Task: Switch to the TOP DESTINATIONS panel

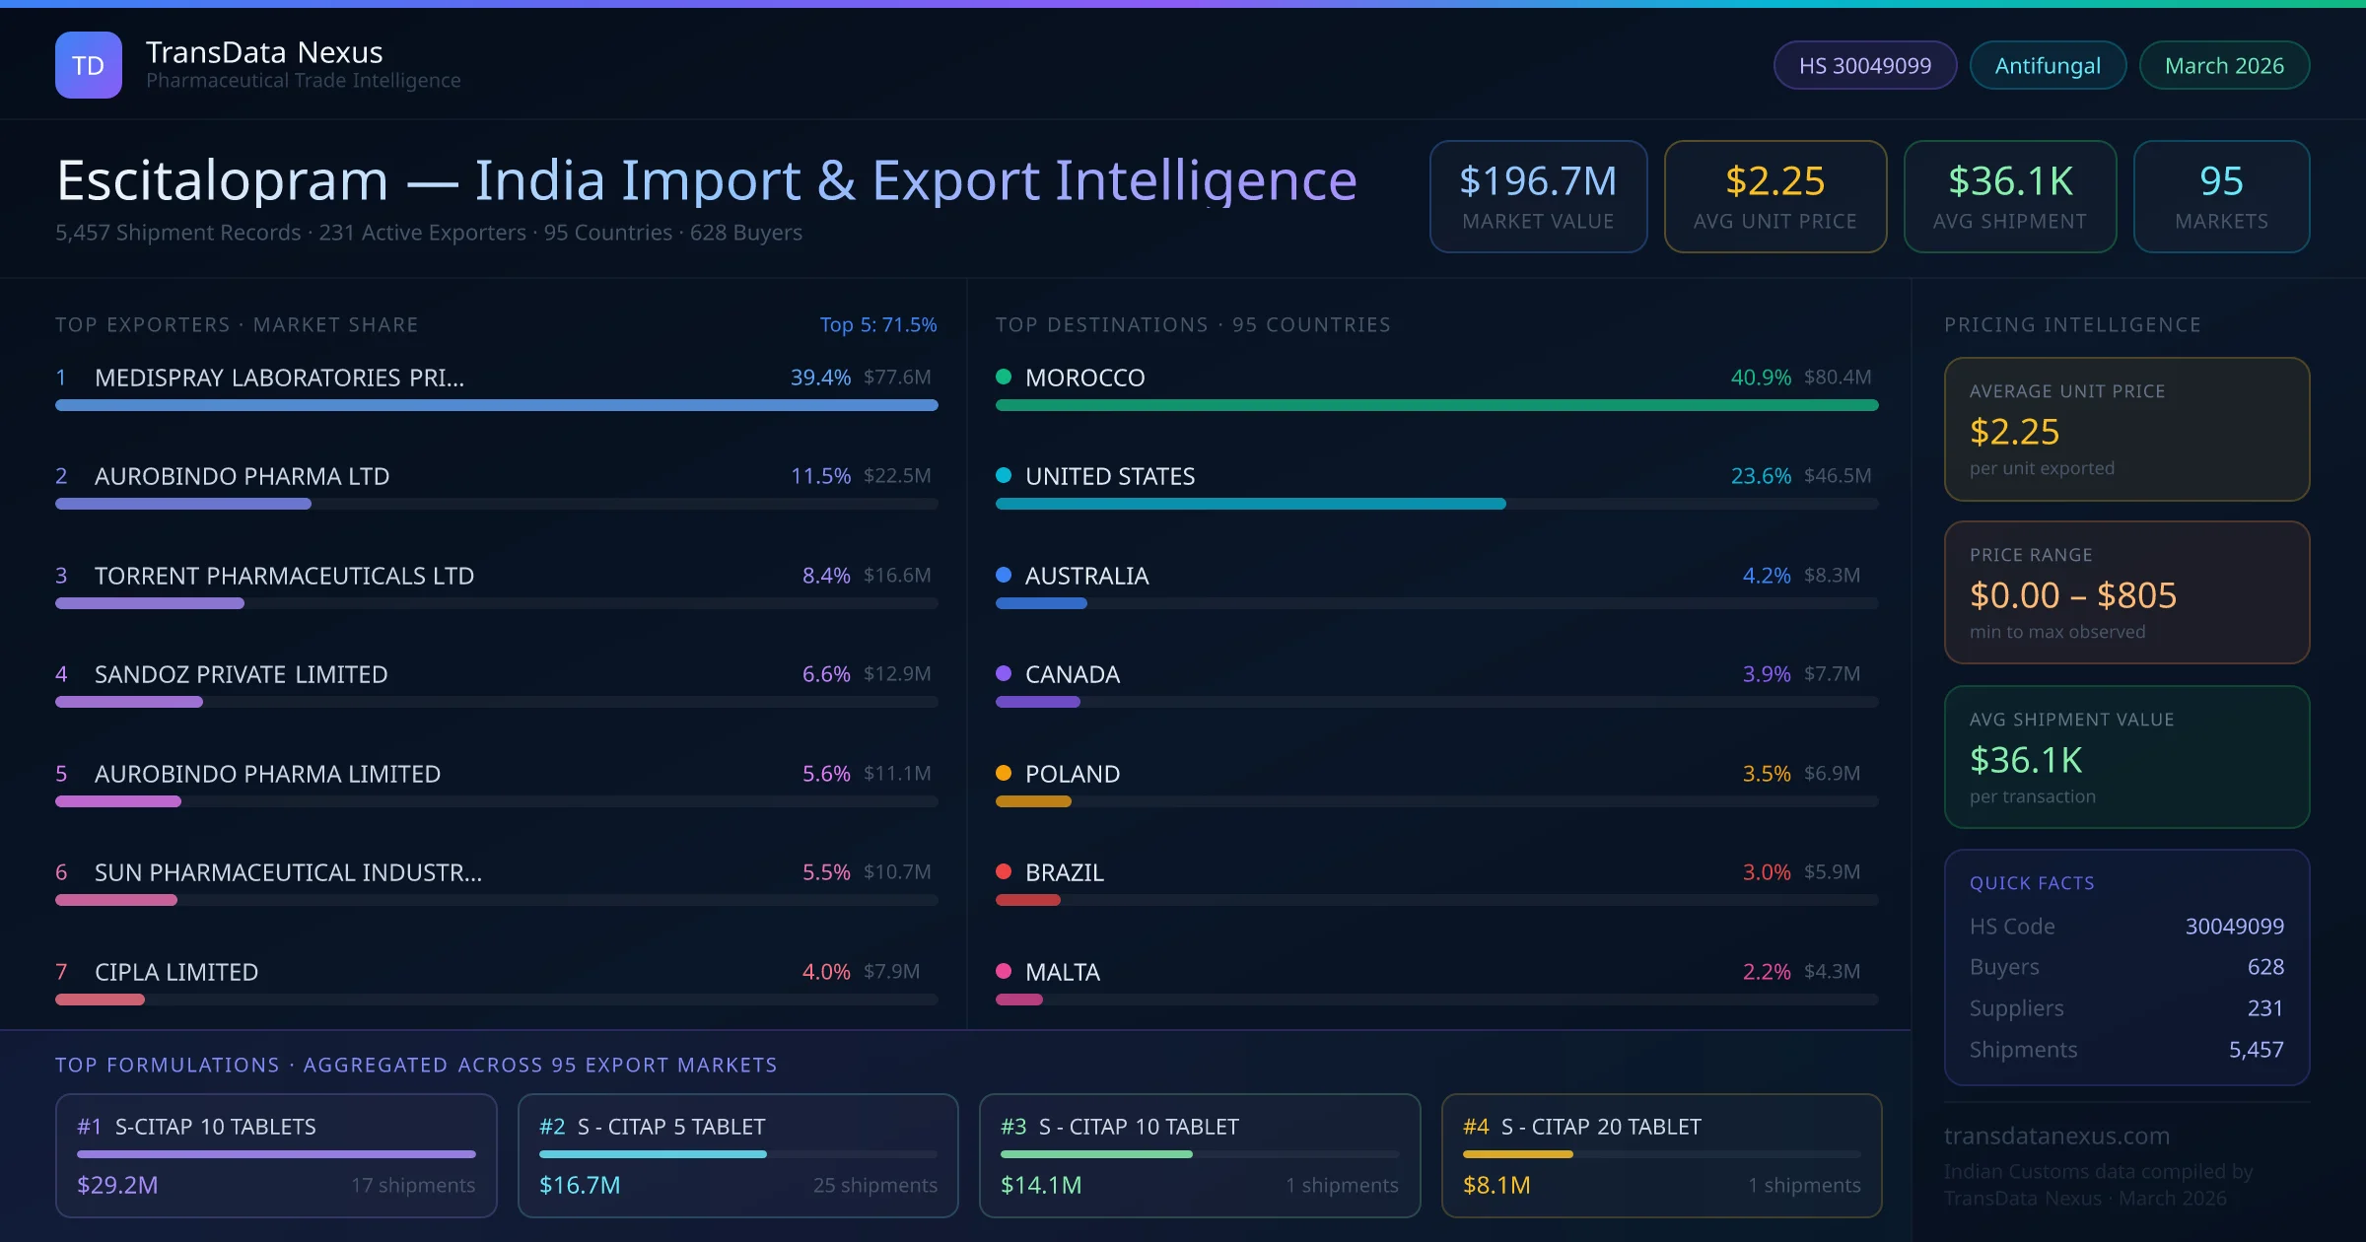Action: (1193, 323)
